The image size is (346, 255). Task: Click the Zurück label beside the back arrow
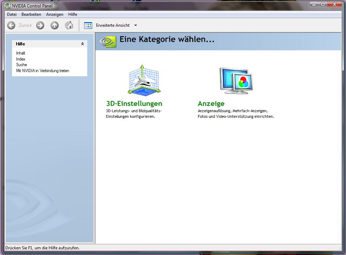25,25
